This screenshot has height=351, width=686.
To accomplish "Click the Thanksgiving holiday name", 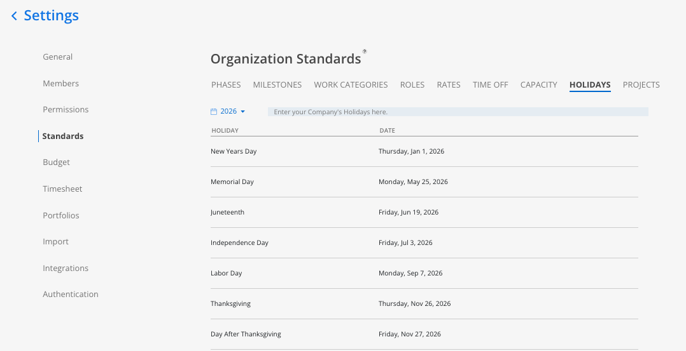I will click(230, 303).
